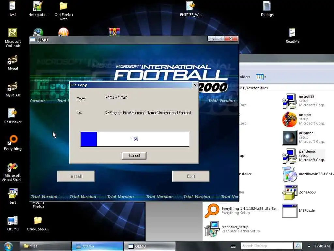Click the 15% file copy progress bar
This screenshot has width=334, height=251.
(x=135, y=139)
